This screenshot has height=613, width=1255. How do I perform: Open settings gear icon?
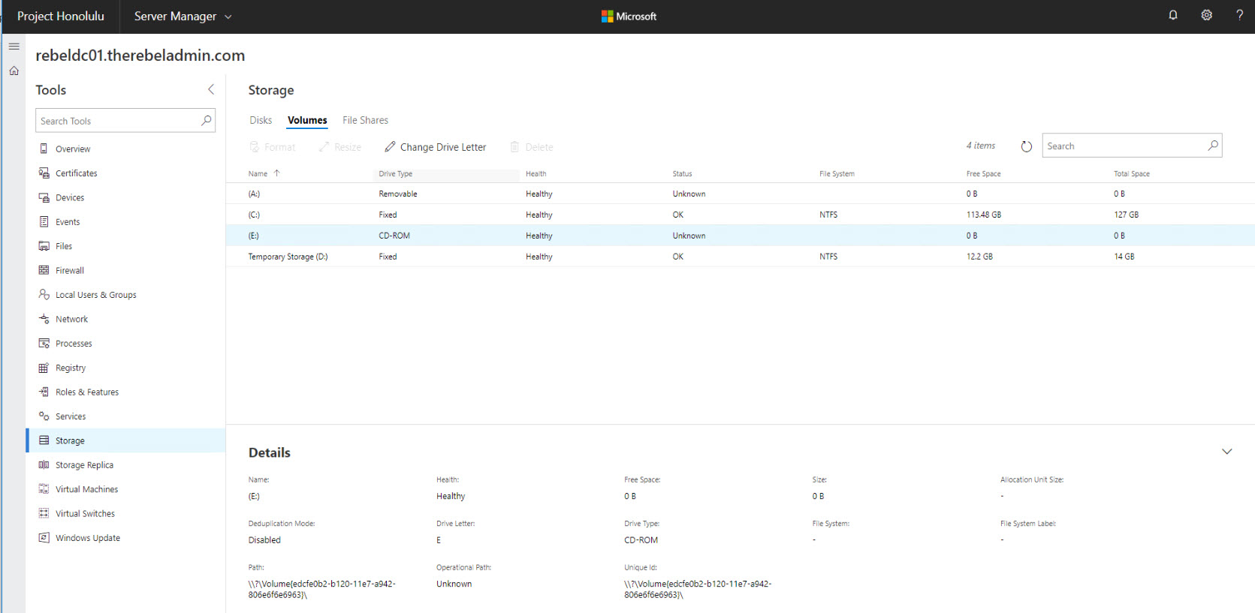click(1207, 15)
